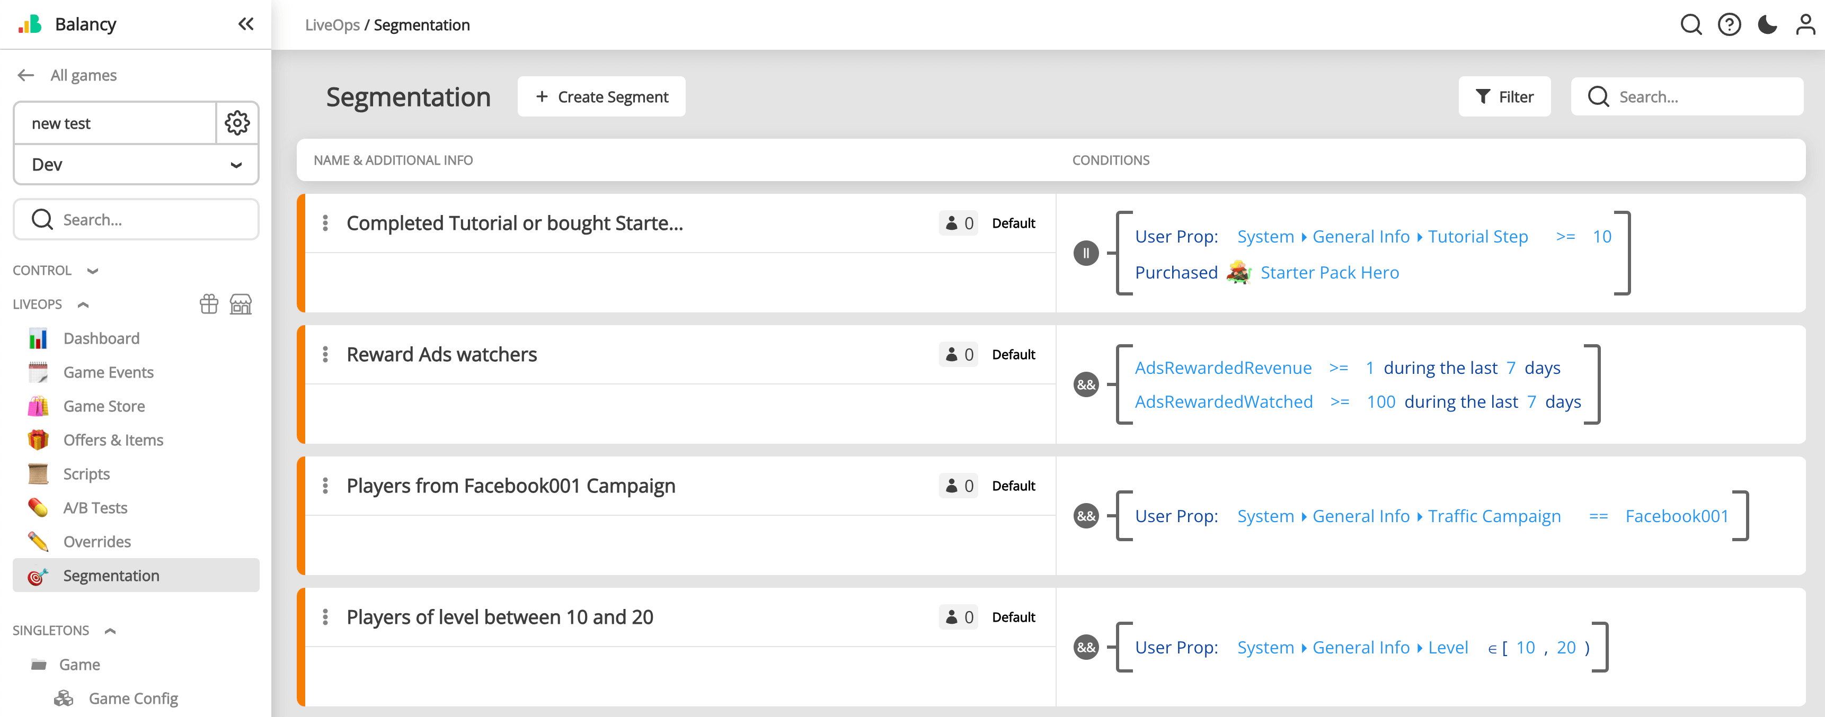The width and height of the screenshot is (1825, 717).
Task: Open options menu for Reward Ads watchers
Action: (x=325, y=355)
